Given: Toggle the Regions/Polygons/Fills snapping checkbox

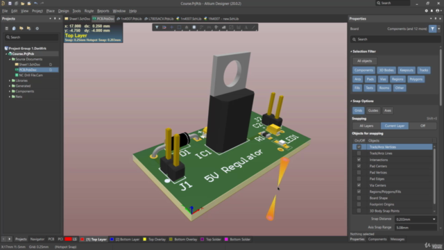Looking at the screenshot, I should [x=359, y=192].
